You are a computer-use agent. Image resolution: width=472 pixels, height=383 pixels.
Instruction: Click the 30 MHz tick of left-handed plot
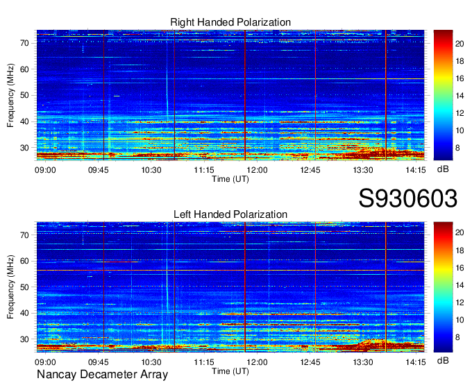(x=25, y=340)
